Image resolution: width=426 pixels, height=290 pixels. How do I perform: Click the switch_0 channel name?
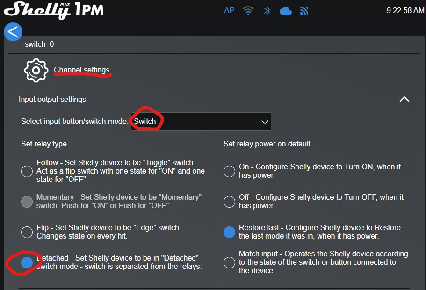pos(39,44)
